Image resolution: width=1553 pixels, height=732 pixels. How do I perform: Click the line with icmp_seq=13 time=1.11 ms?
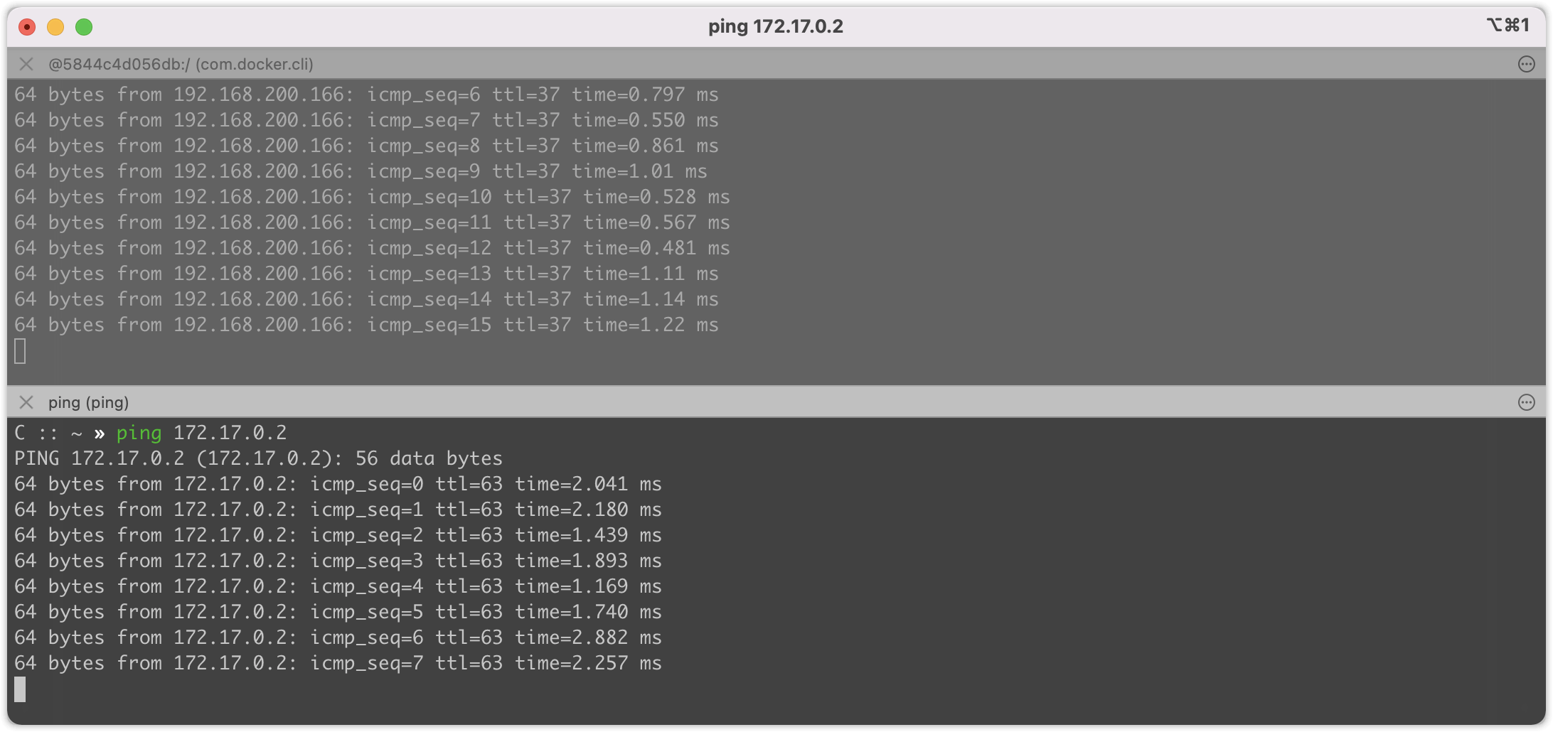click(x=366, y=274)
